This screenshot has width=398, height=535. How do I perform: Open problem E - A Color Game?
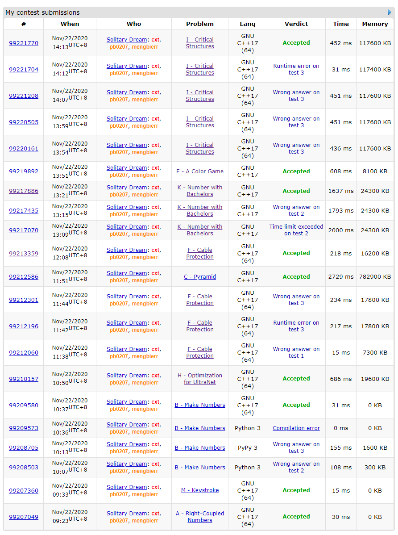click(199, 171)
